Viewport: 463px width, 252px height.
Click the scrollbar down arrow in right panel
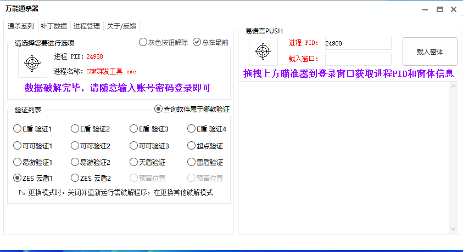click(453, 228)
